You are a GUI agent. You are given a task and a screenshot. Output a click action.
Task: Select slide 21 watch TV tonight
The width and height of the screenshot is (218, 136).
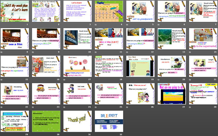(x=203, y=66)
